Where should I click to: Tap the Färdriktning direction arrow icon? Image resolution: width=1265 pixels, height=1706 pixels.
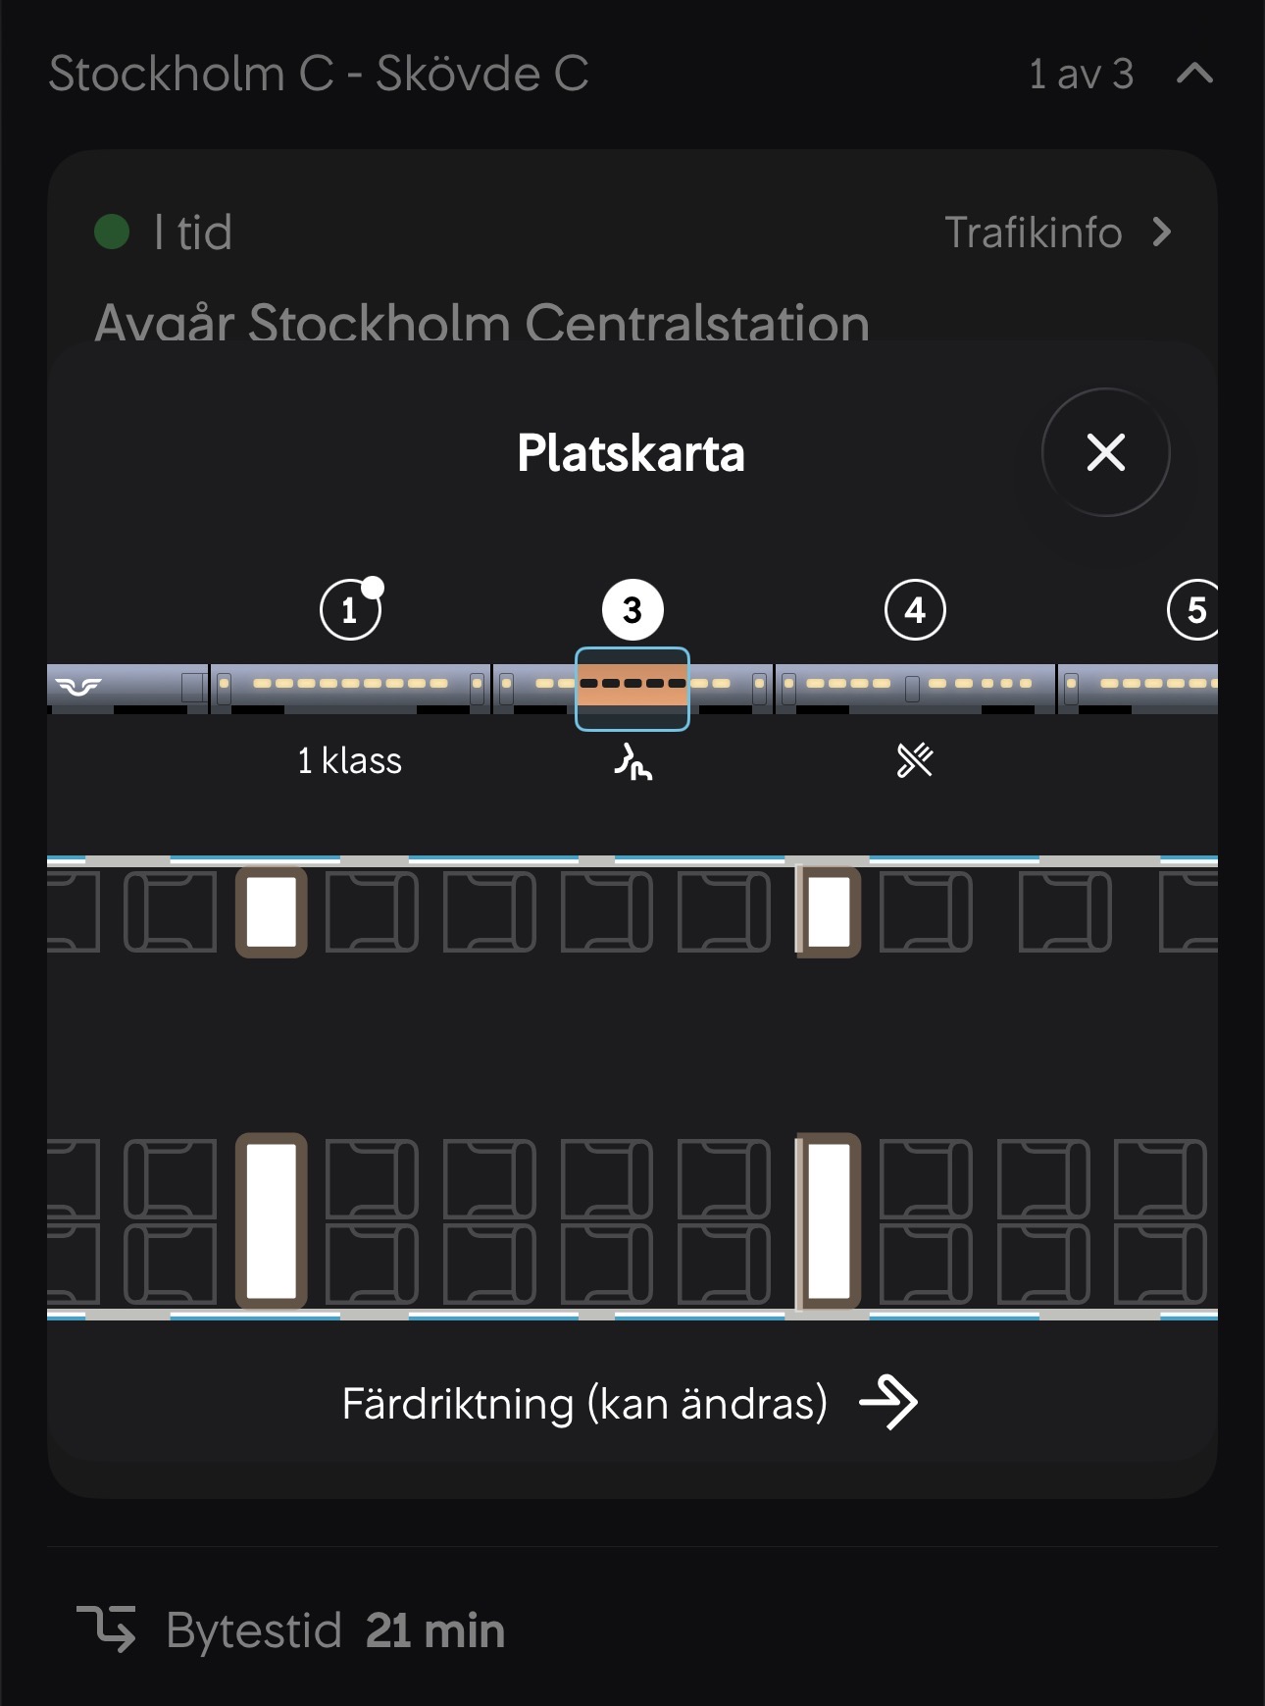tap(888, 1403)
